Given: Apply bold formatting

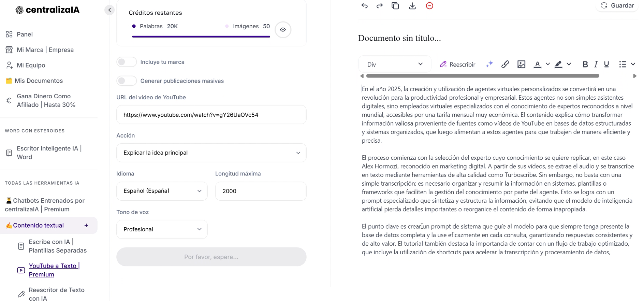Looking at the screenshot, I should click(585, 64).
